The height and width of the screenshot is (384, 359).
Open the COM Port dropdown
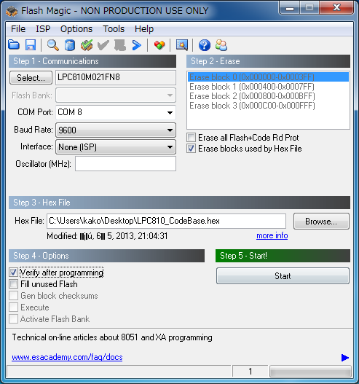pyautogui.click(x=116, y=112)
